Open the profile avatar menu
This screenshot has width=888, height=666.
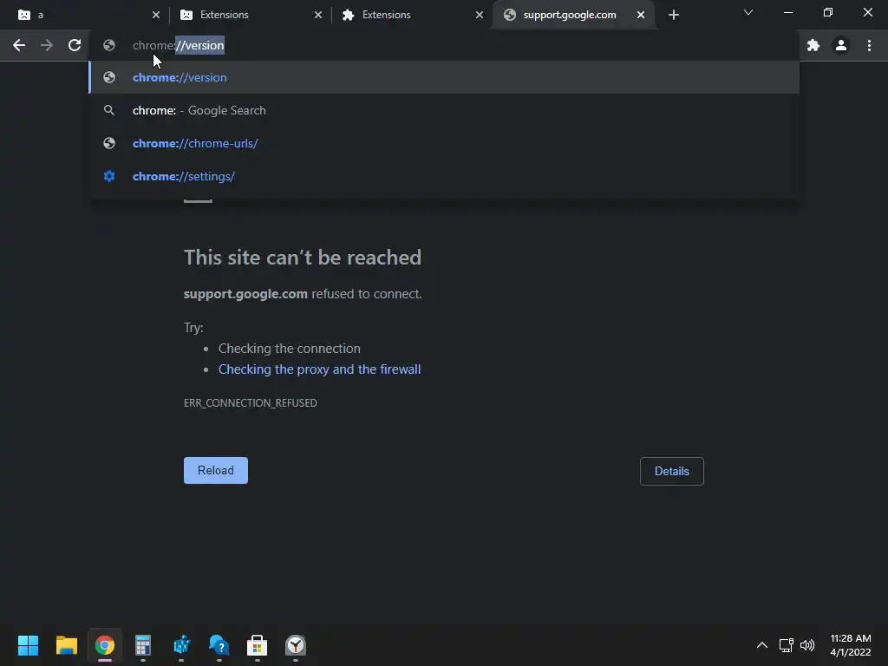841,45
